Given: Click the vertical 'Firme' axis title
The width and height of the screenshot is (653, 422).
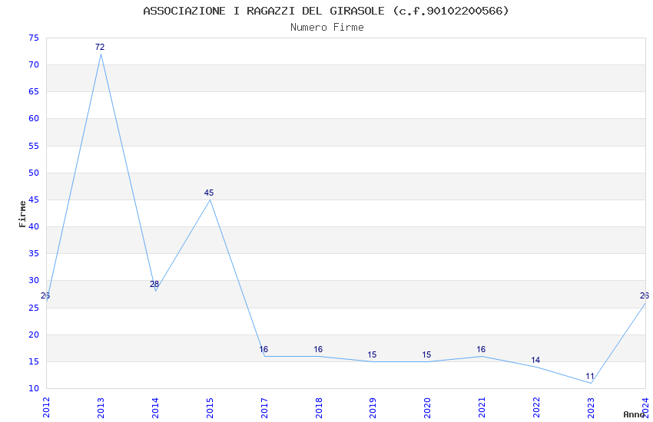Looking at the screenshot, I should coord(22,213).
